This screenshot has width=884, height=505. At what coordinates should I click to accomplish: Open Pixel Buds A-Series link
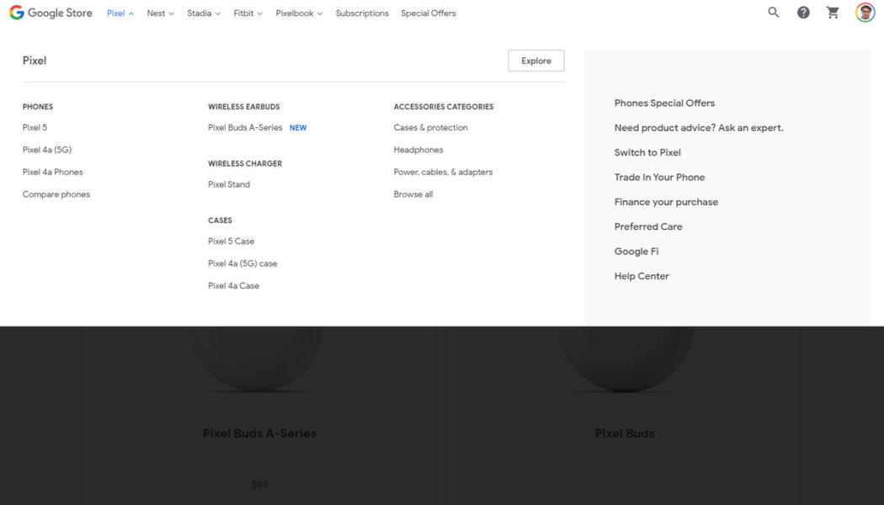click(245, 128)
